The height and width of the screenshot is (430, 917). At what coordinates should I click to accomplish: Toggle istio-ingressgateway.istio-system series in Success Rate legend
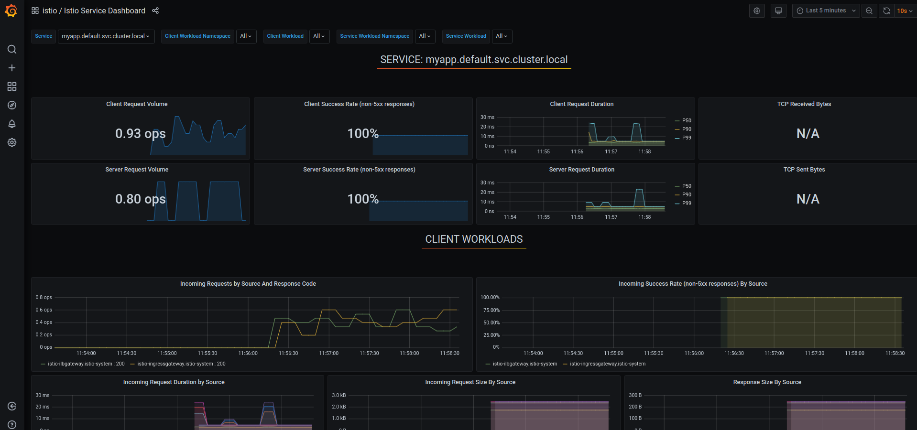[x=608, y=364]
